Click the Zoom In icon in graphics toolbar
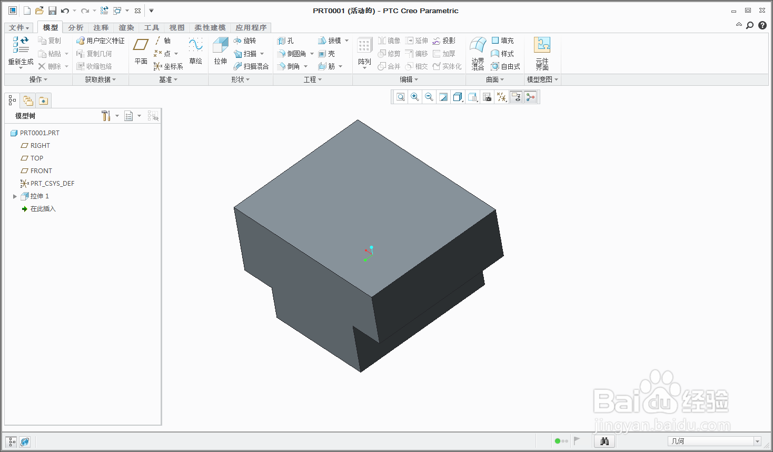The height and width of the screenshot is (452, 773). [415, 97]
